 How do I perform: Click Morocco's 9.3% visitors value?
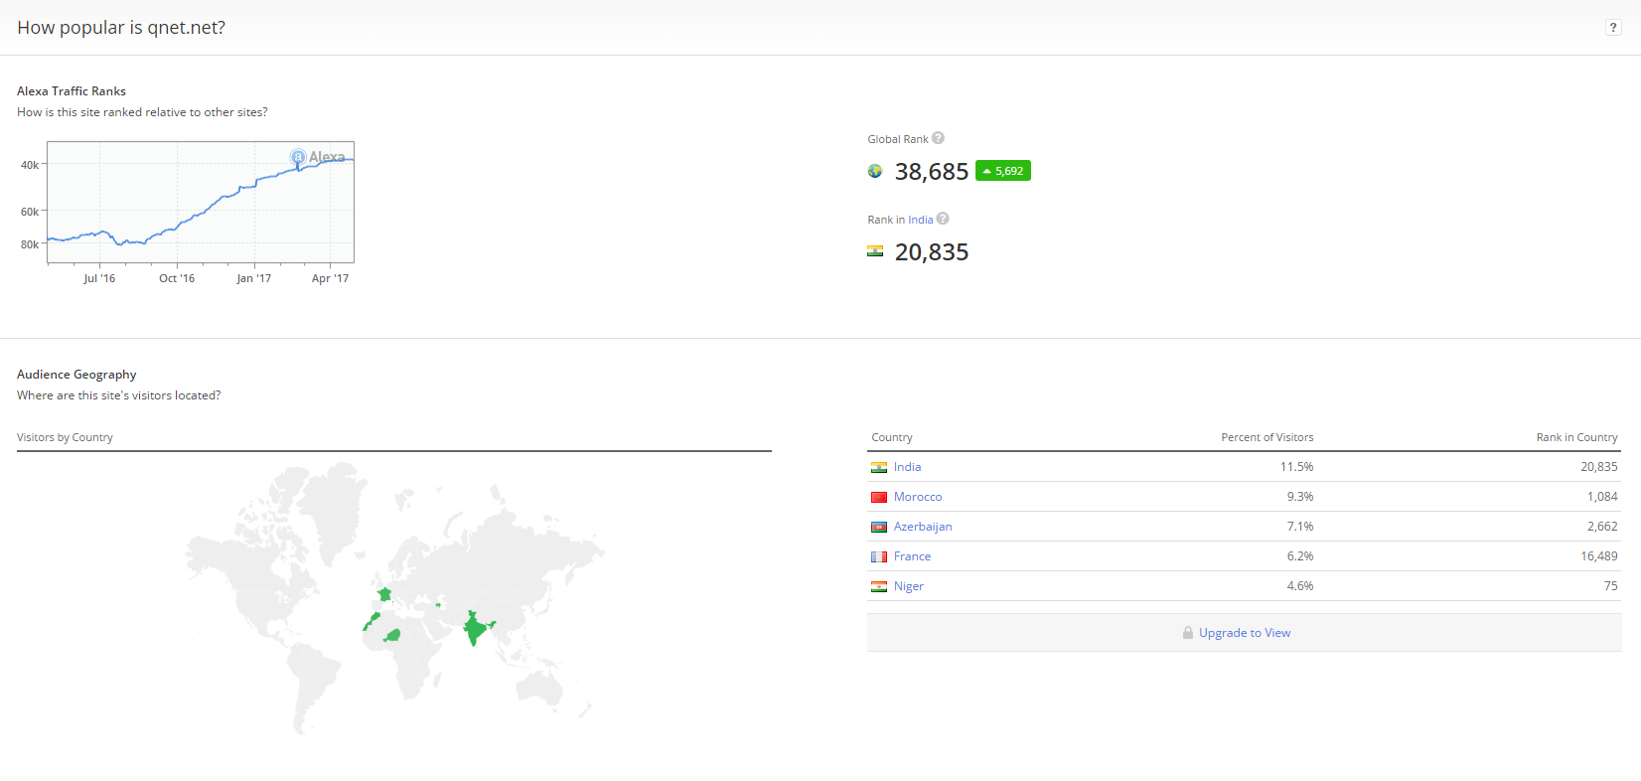1300,497
